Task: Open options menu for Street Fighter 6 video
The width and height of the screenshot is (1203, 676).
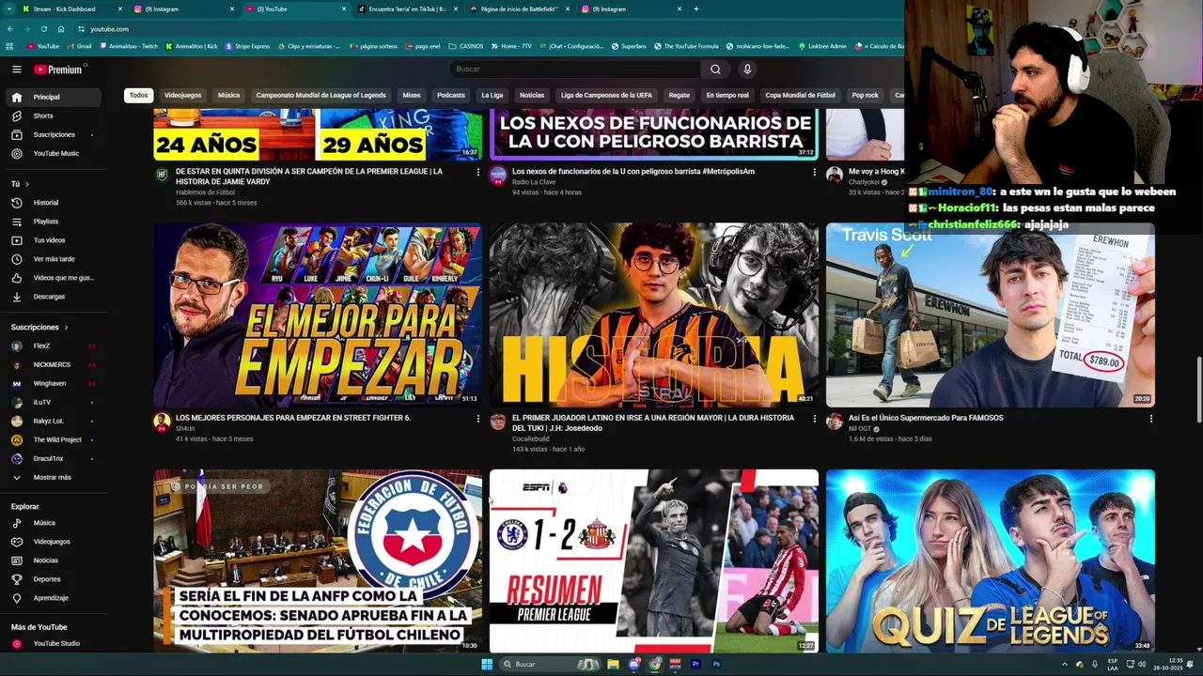Action: tap(477, 419)
